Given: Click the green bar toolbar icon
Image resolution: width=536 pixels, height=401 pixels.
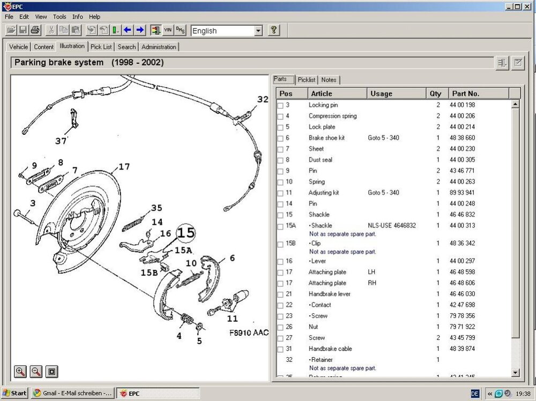Looking at the screenshot, I should point(115,30).
